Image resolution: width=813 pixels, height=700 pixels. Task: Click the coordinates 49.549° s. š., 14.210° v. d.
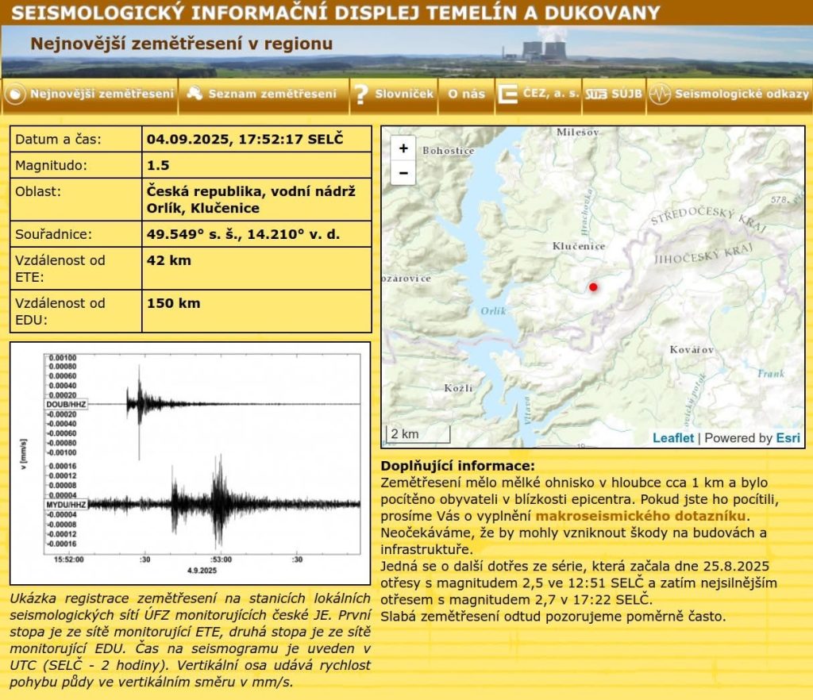(x=243, y=234)
